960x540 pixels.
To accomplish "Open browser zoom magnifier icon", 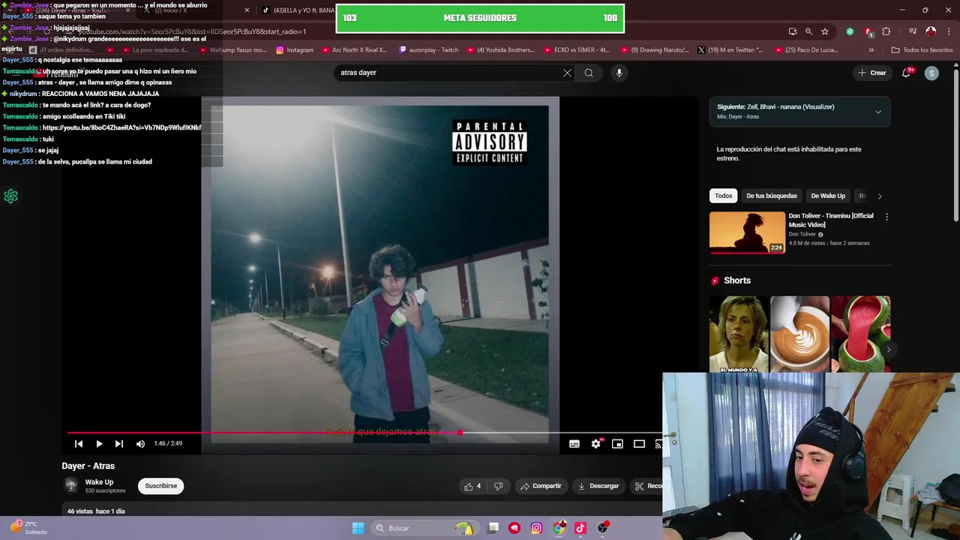I will tap(808, 31).
